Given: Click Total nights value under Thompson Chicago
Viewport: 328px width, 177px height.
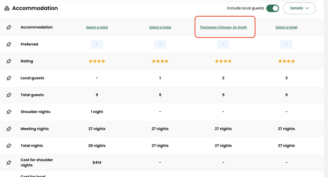Looking at the screenshot, I should [x=223, y=146].
